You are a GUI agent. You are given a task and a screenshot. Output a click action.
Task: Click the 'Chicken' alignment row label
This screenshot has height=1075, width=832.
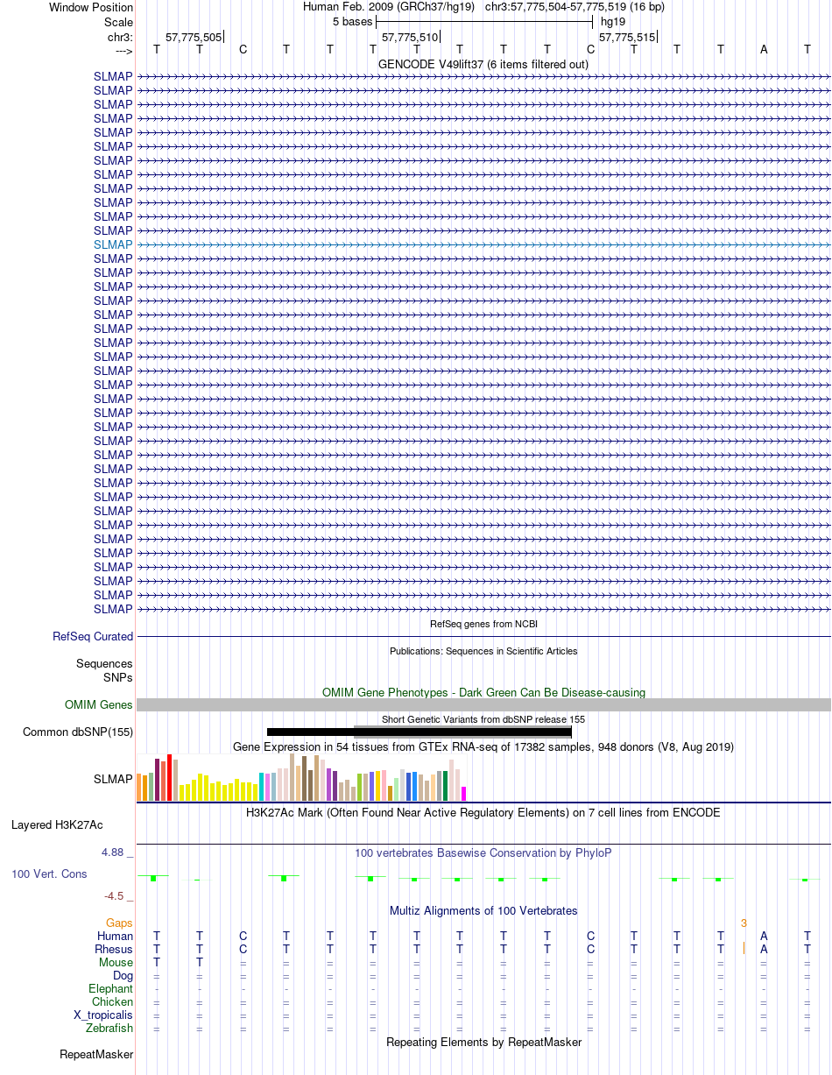113,1001
